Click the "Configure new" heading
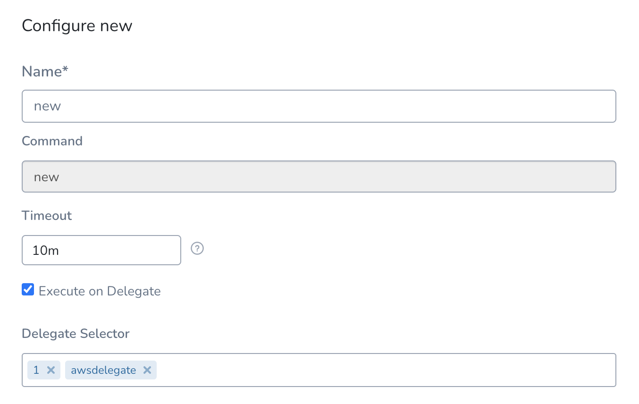 pyautogui.click(x=77, y=25)
